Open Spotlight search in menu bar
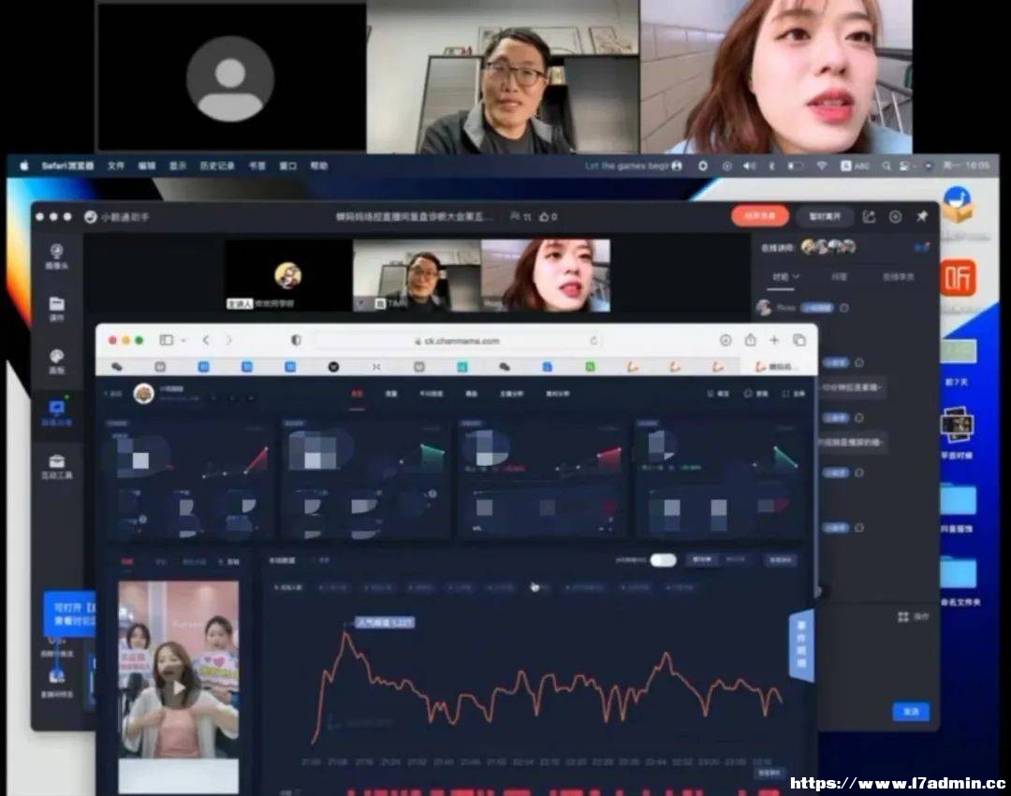This screenshot has width=1011, height=796. [886, 166]
